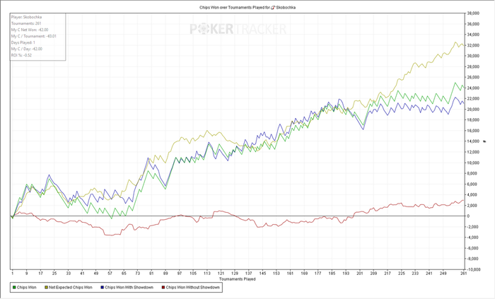495x299 pixels.
Task: Click the 38,000 y-axis tick label
Action: [474, 13]
